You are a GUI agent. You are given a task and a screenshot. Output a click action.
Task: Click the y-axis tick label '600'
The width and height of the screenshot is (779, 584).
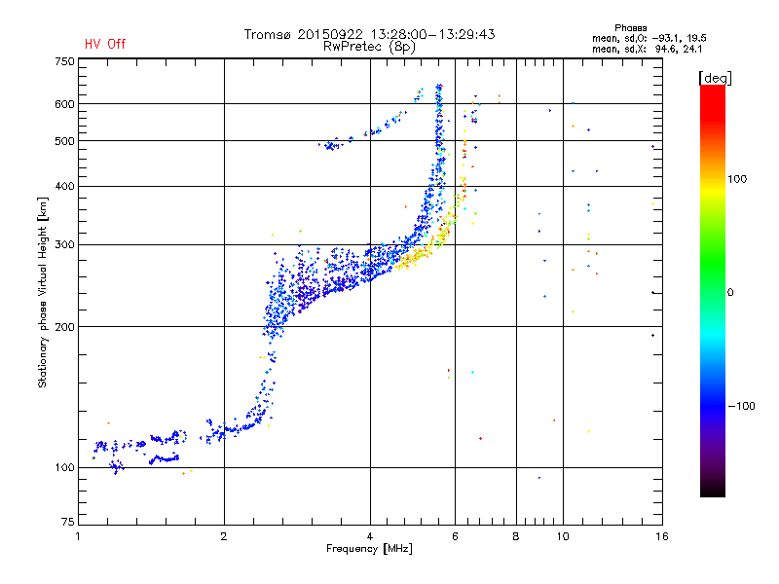pyautogui.click(x=64, y=104)
